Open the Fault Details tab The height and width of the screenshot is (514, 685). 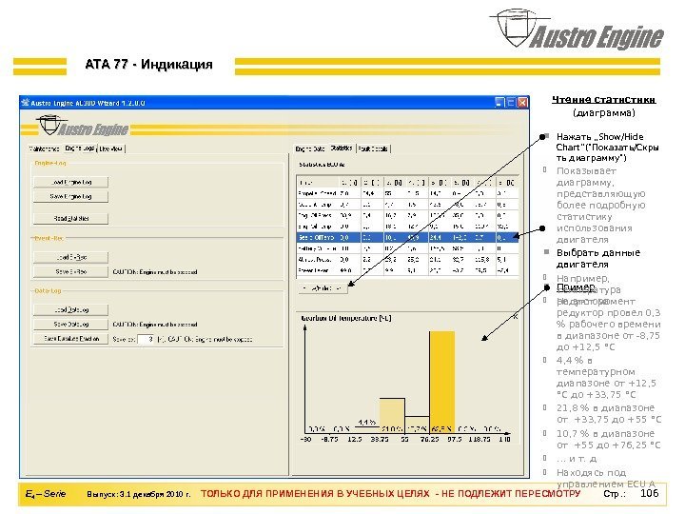coord(373,148)
